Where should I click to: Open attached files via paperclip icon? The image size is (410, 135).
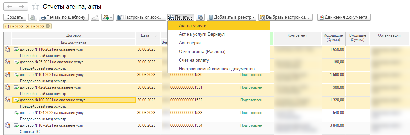click(x=95, y=17)
